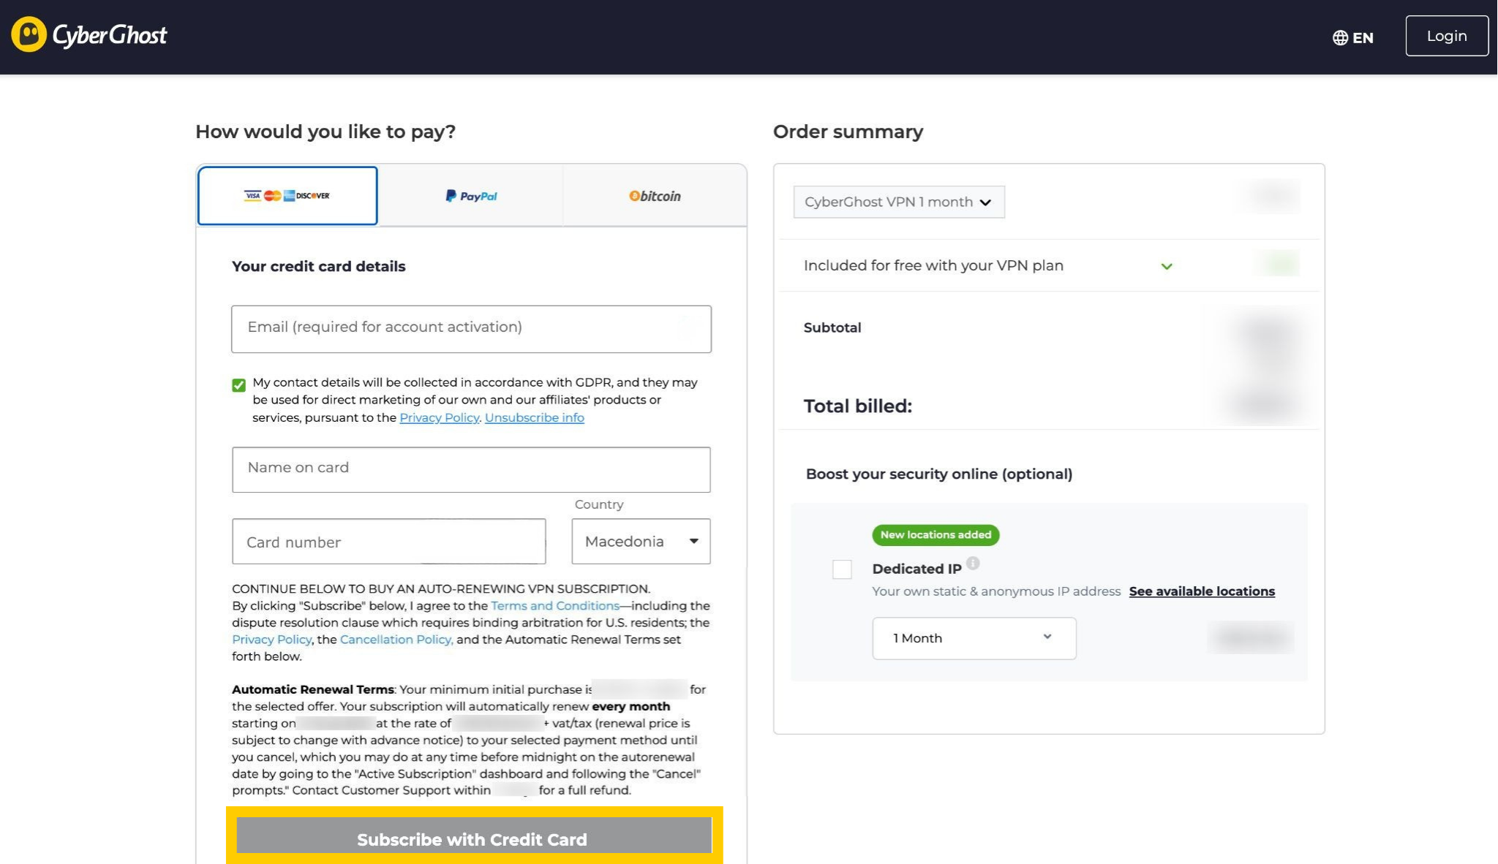Open Privacy Policy link in subscription terms
Viewport: 1498px width, 864px height.
(x=272, y=640)
